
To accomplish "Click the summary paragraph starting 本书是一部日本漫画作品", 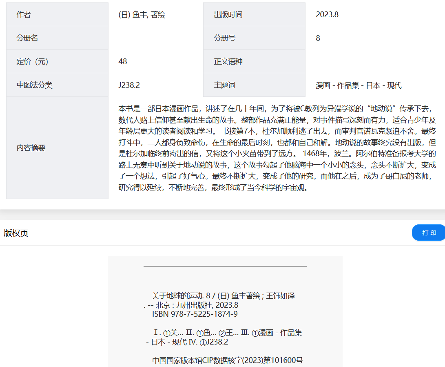I will (277, 148).
